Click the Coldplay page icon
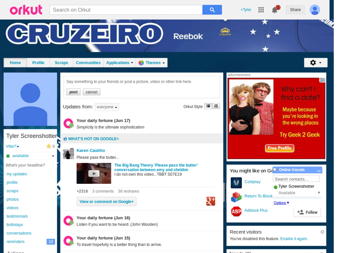The height and width of the screenshot is (253, 338). pos(236,183)
